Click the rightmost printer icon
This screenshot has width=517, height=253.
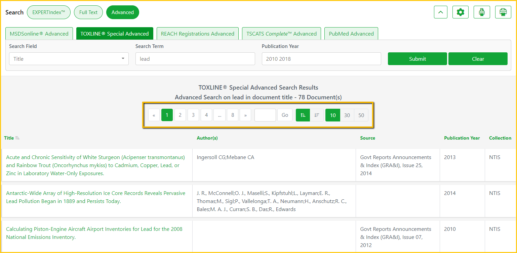(x=503, y=12)
